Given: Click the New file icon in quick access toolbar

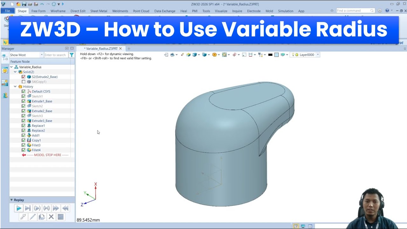Looking at the screenshot, I should [12, 4].
